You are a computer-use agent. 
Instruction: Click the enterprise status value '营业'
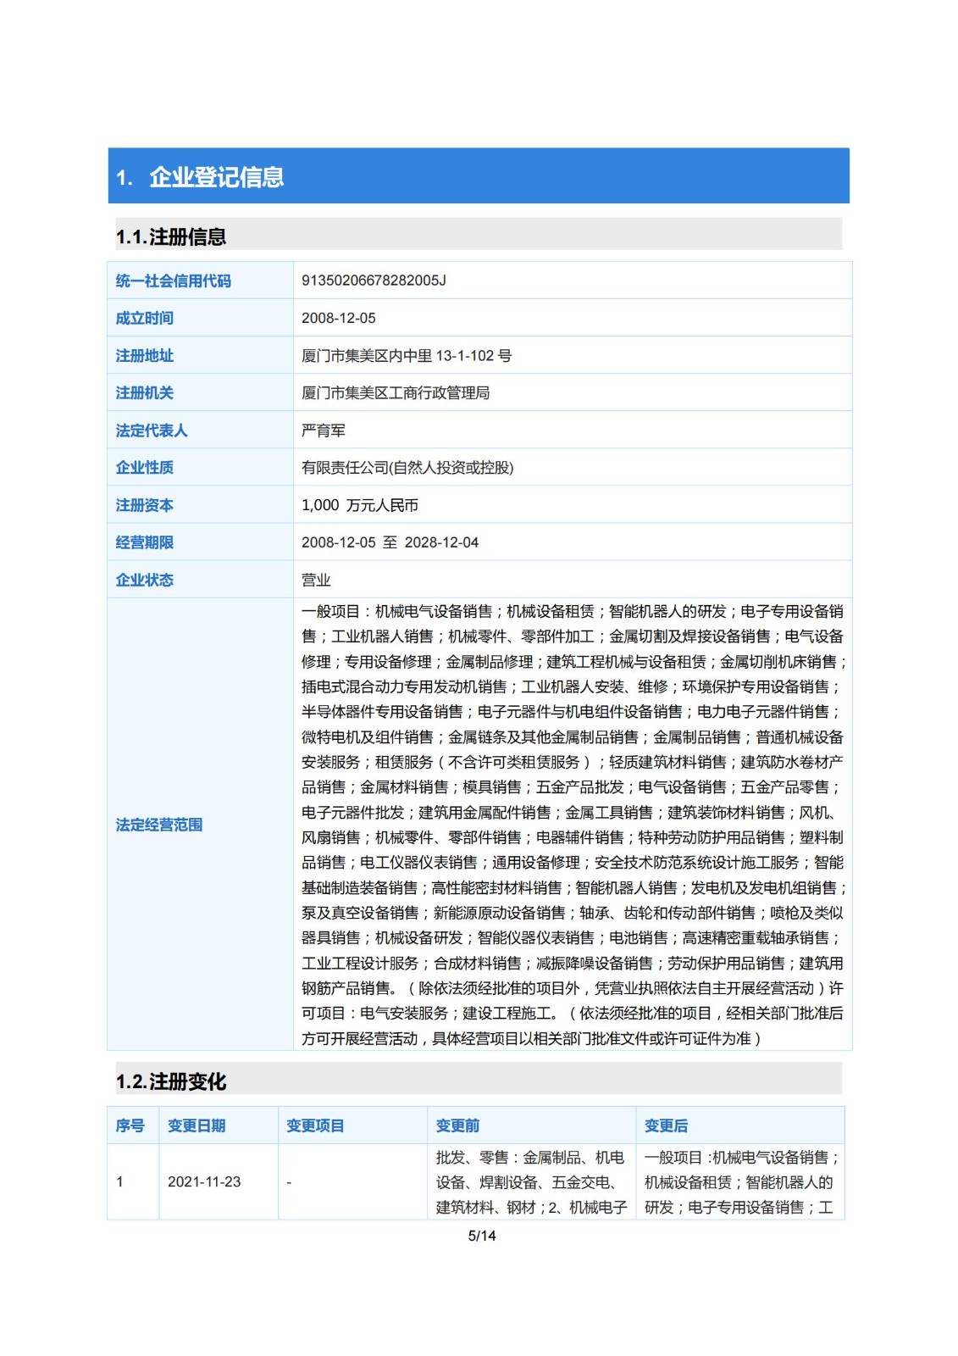pyautogui.click(x=316, y=580)
